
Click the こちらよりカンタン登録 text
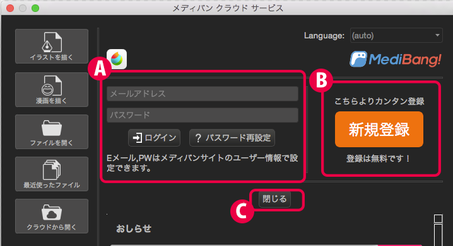379,101
